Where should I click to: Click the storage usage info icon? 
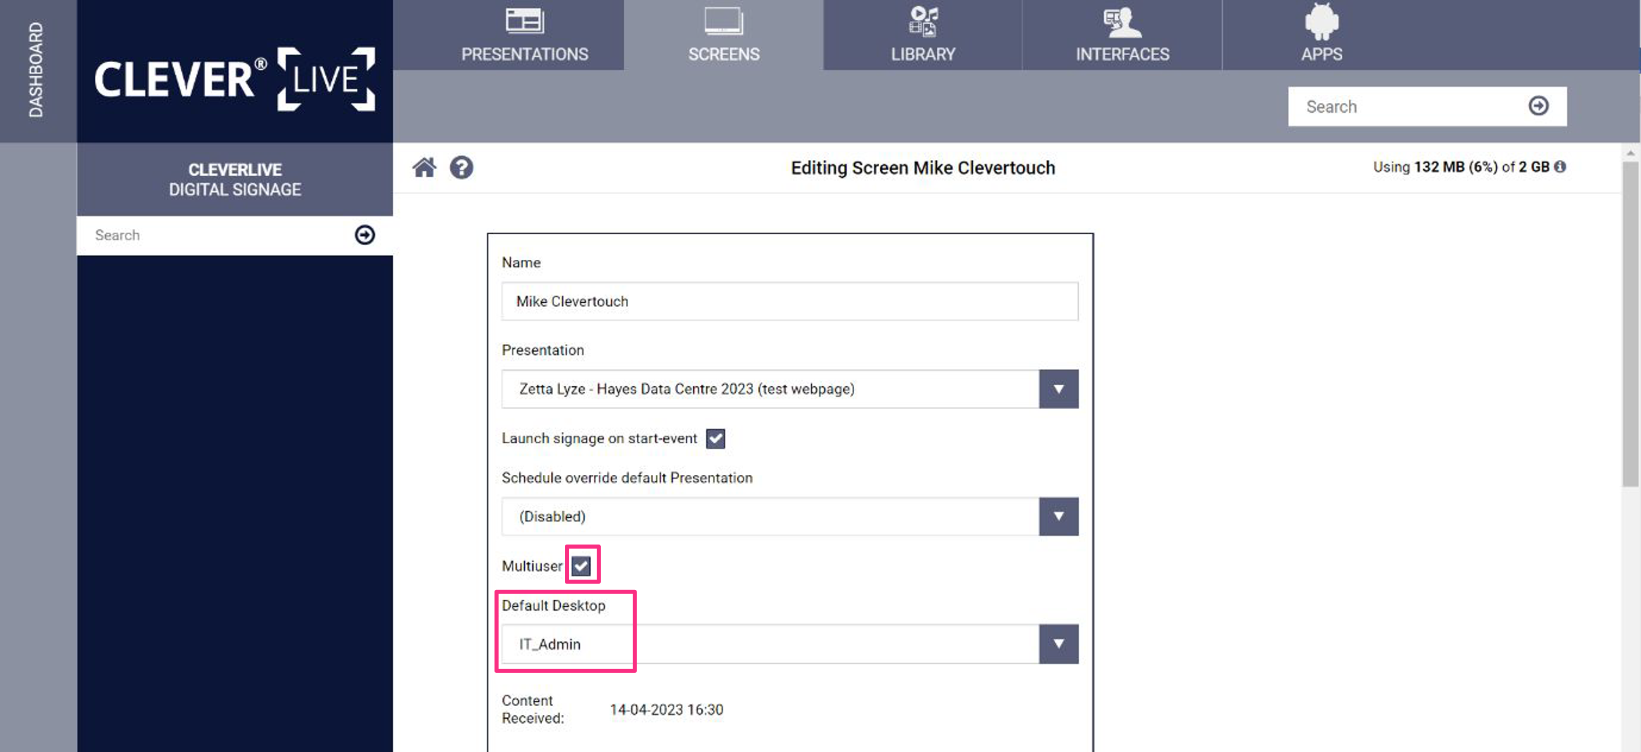pyautogui.click(x=1560, y=167)
